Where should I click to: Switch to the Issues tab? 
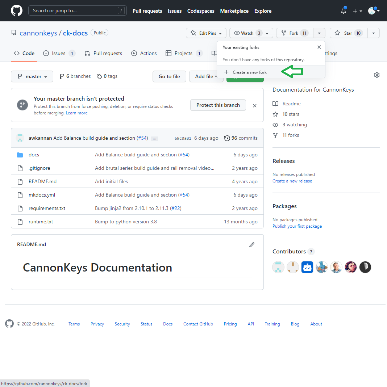pos(59,53)
